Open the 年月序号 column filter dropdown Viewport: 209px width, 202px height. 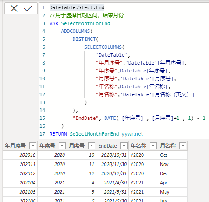33,146
